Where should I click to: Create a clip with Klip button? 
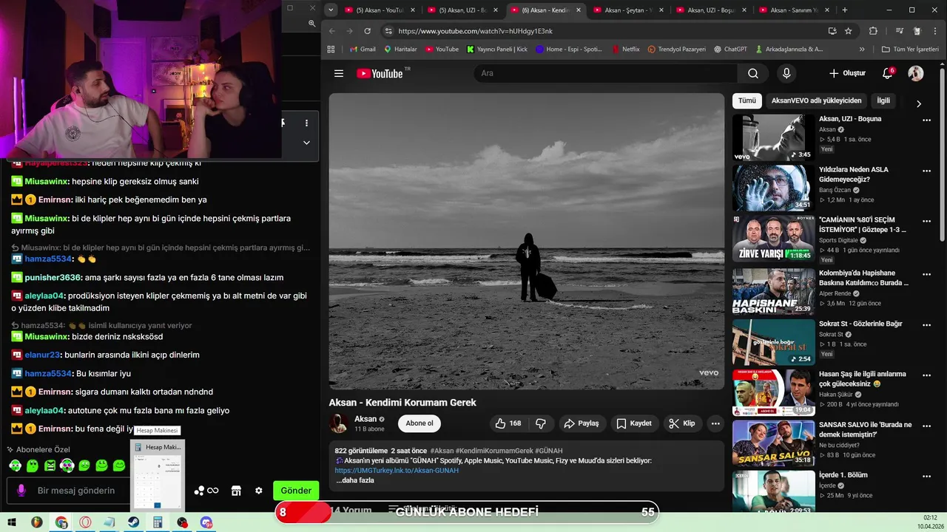pos(681,423)
